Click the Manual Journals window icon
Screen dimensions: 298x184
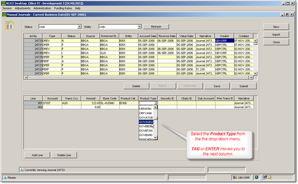(x=4, y=15)
